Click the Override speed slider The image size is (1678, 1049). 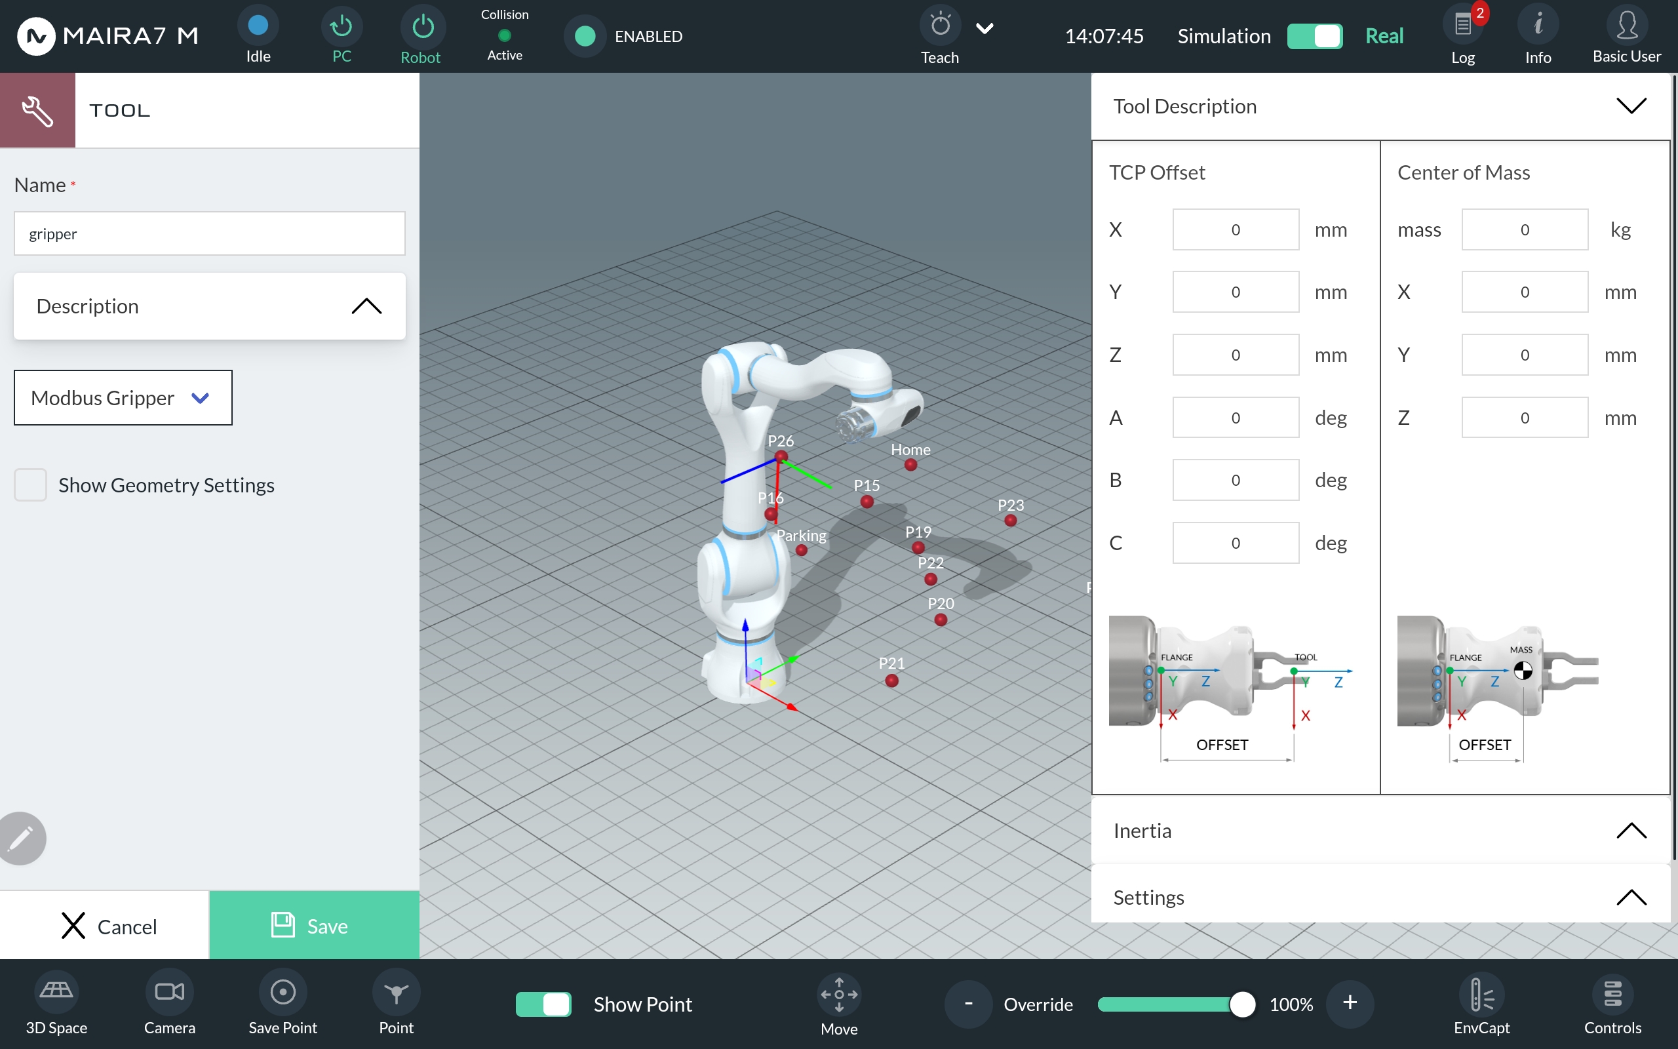pyautogui.click(x=1176, y=1004)
